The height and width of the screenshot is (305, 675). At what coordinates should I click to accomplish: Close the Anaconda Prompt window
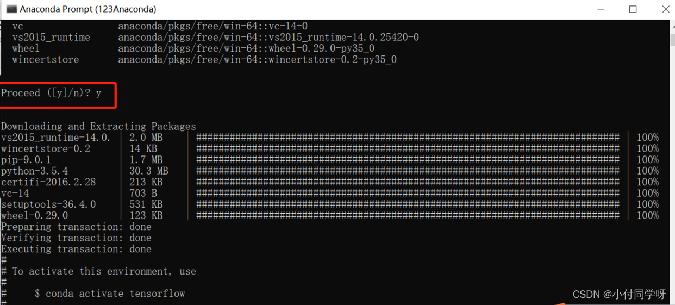click(x=665, y=9)
